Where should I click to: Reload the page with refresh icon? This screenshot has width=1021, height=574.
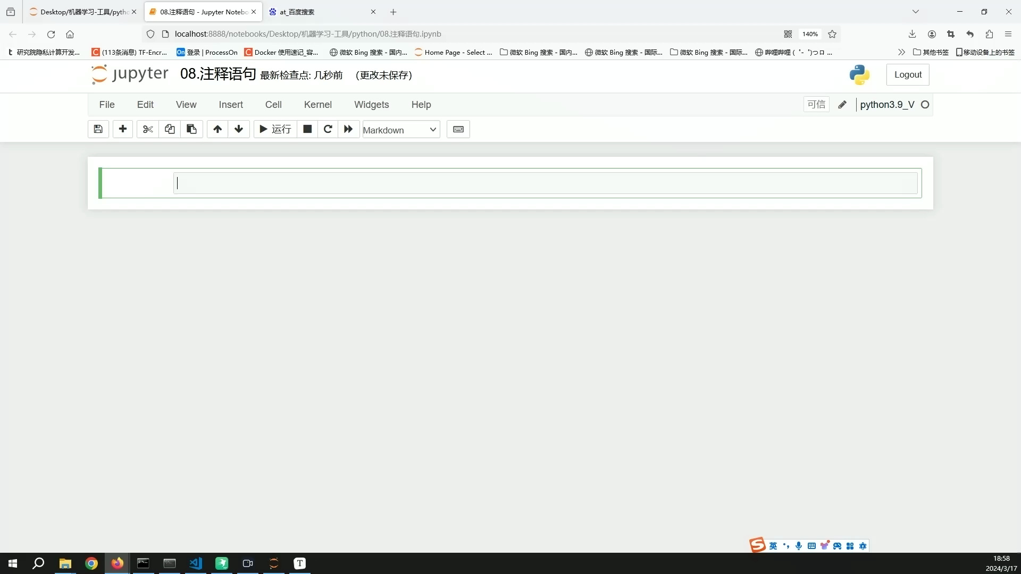[51, 34]
